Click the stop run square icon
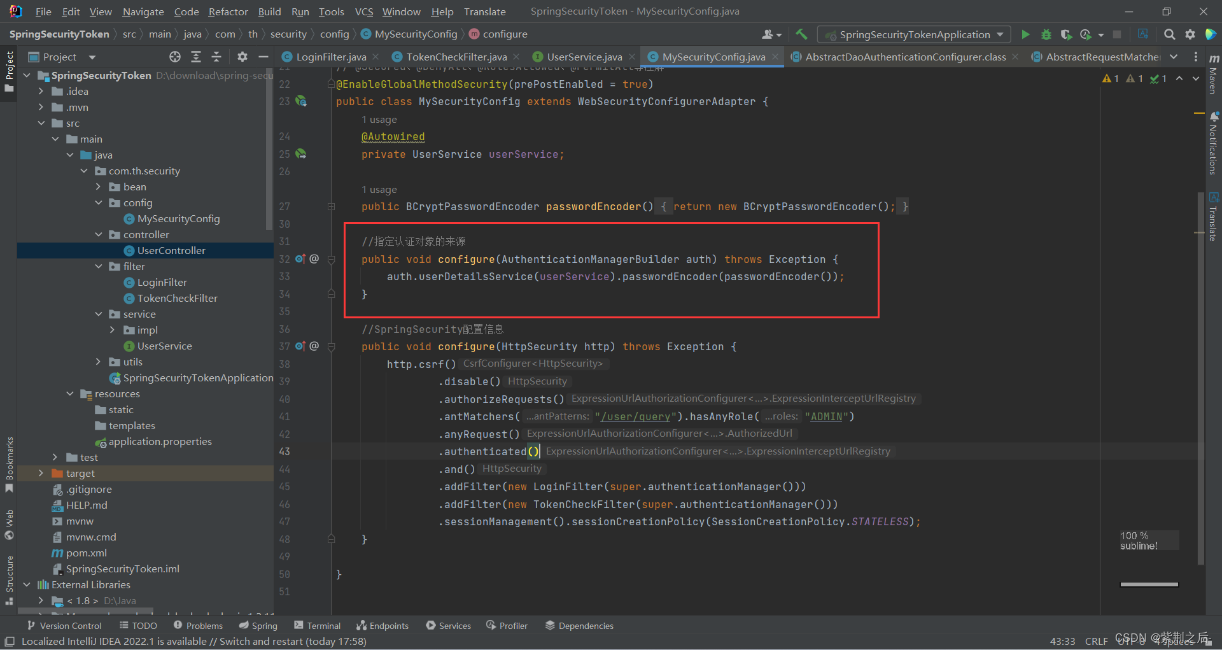 1117,34
